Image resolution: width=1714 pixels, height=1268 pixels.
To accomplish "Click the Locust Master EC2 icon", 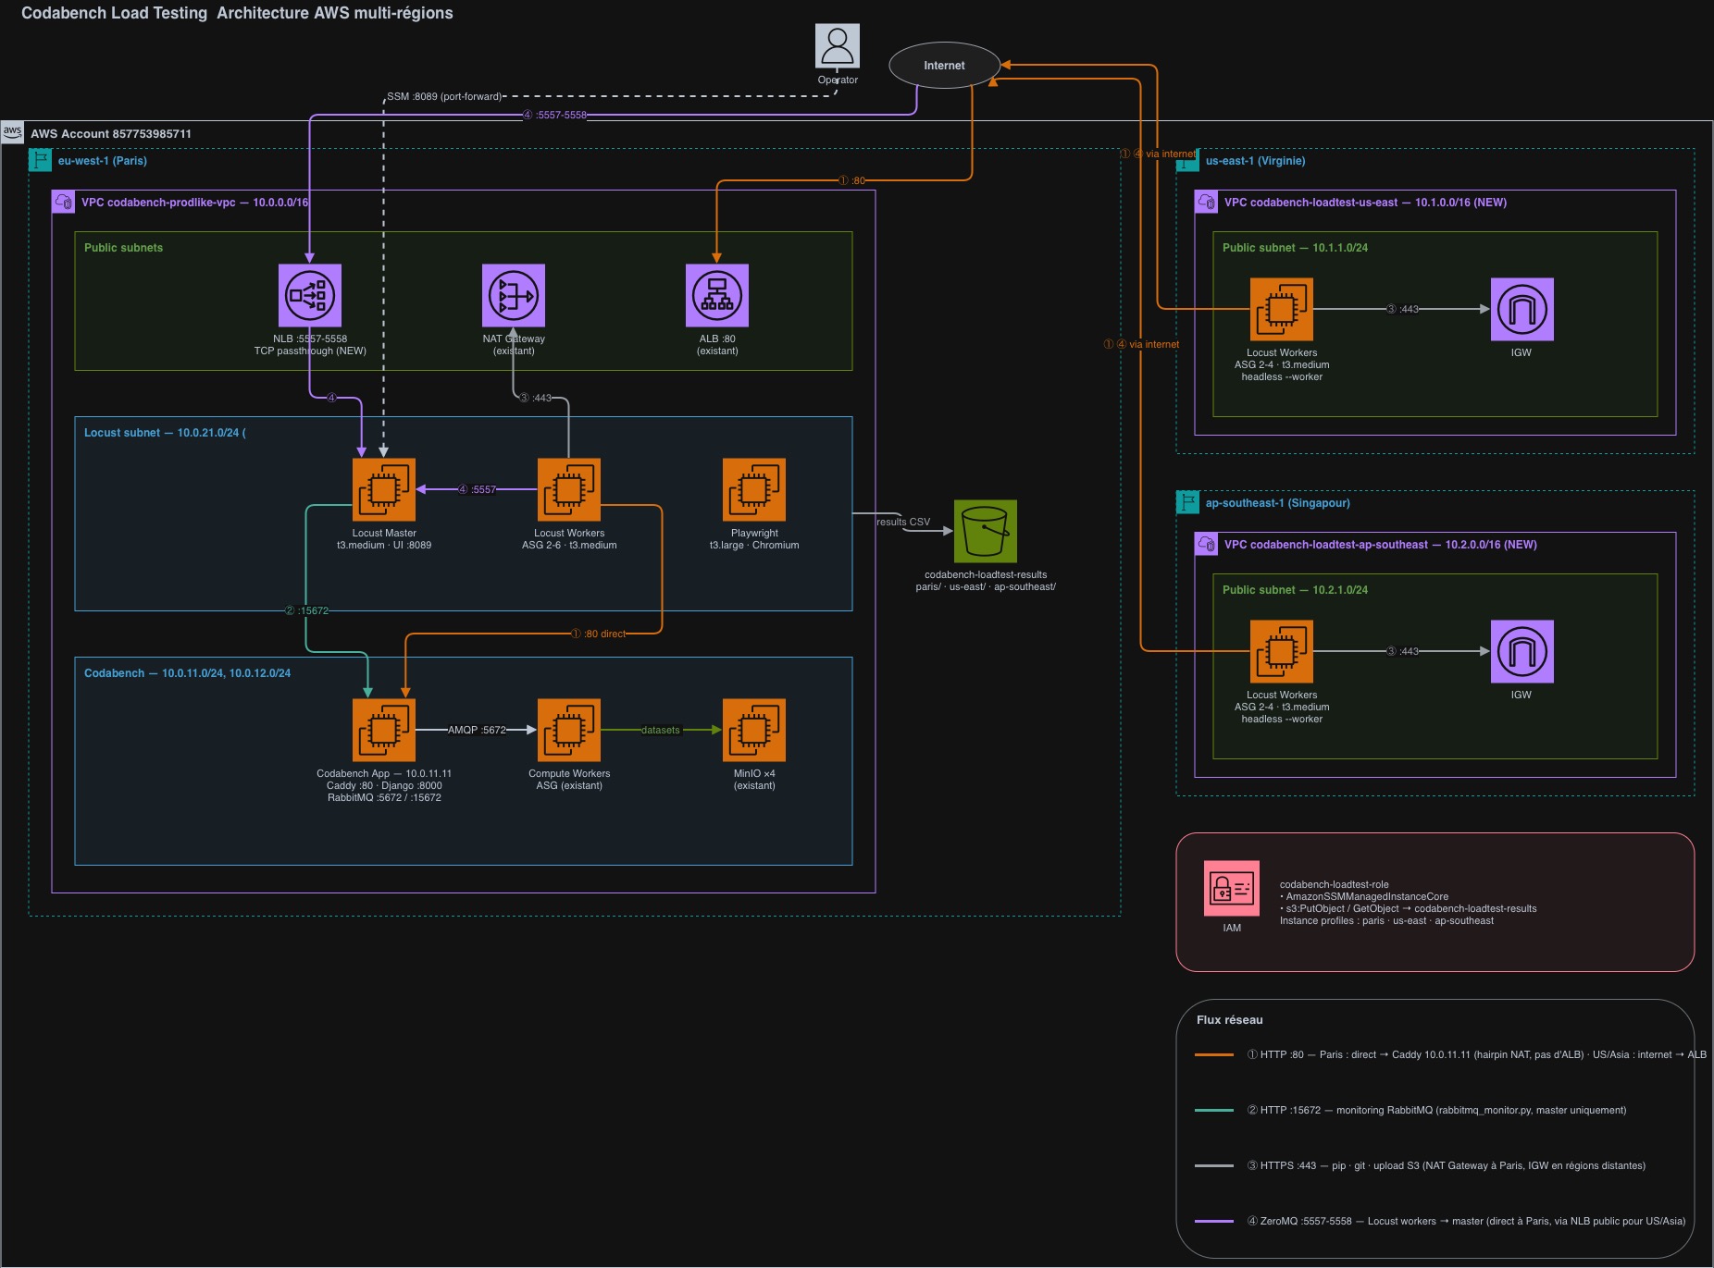I will pos(384,490).
